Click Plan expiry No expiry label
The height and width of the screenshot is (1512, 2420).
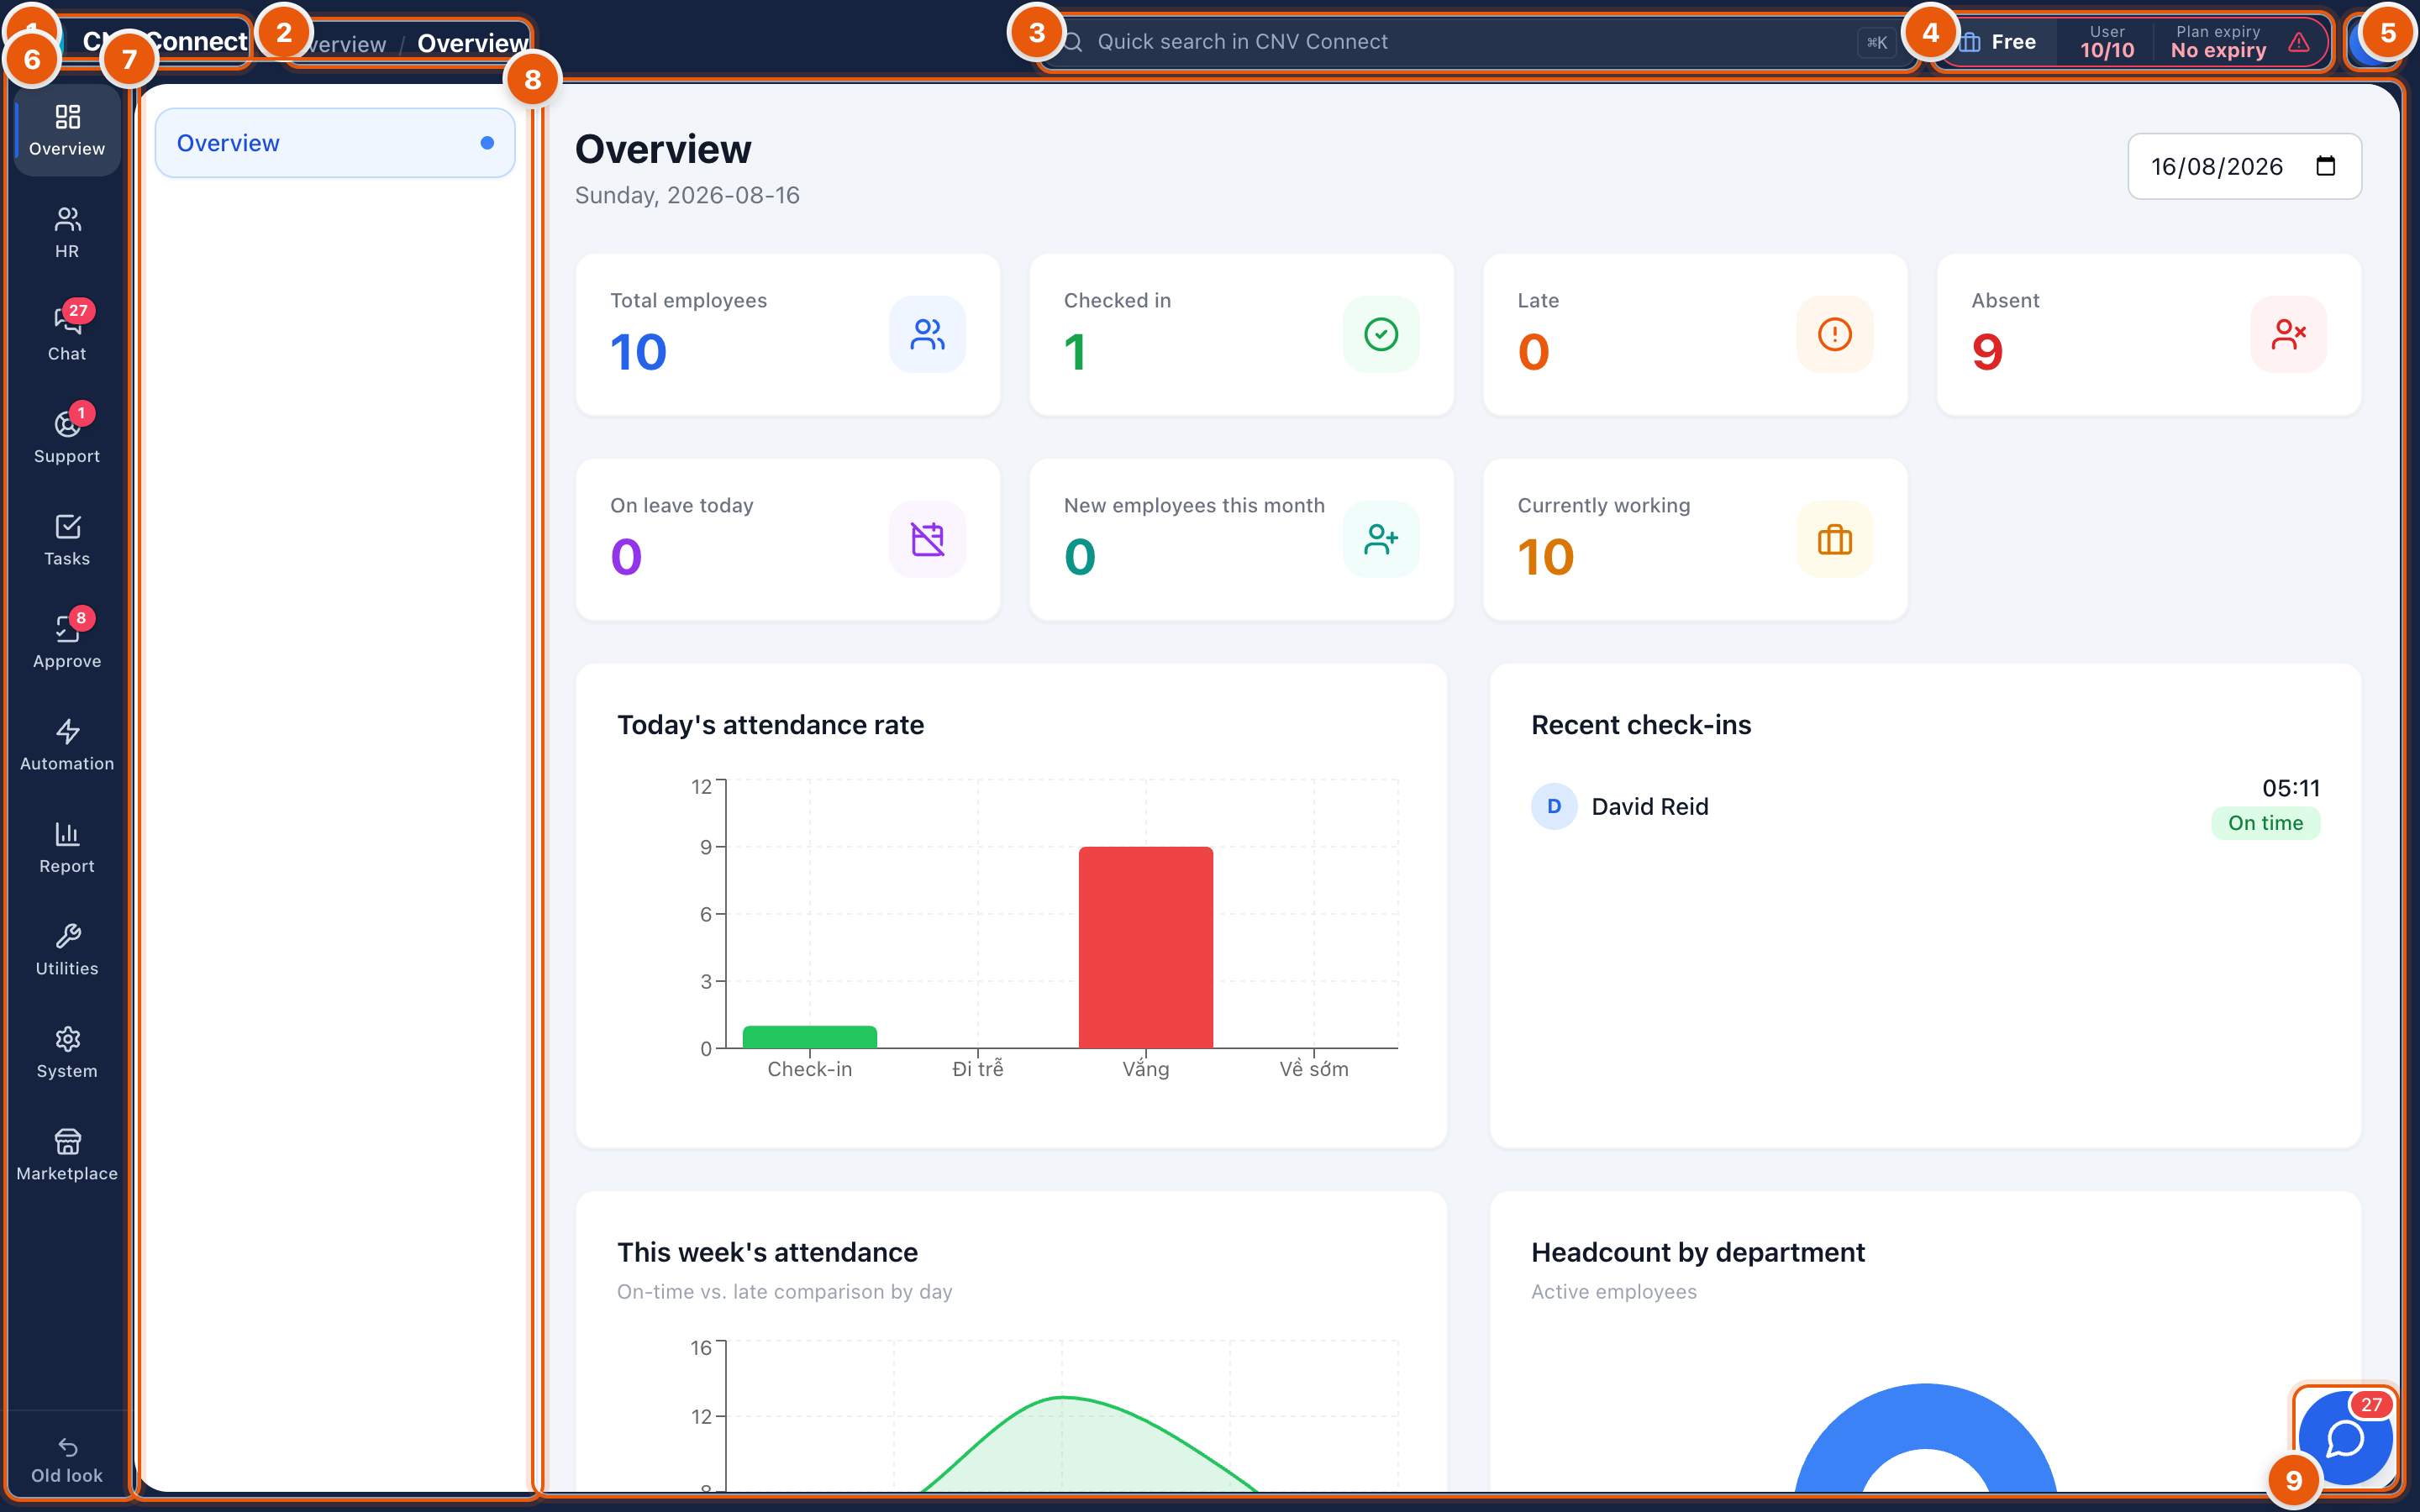[x=2218, y=42]
